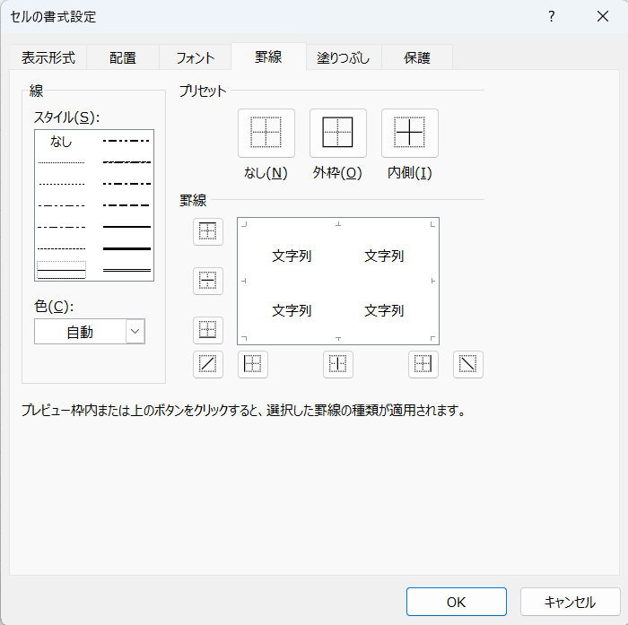
Task: Switch to the 保護 tab
Action: 417,57
